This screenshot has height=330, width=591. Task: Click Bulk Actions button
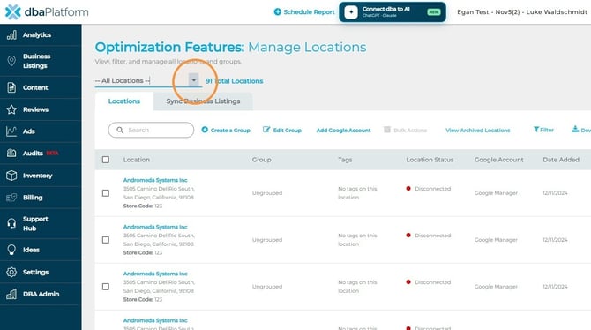[405, 130]
